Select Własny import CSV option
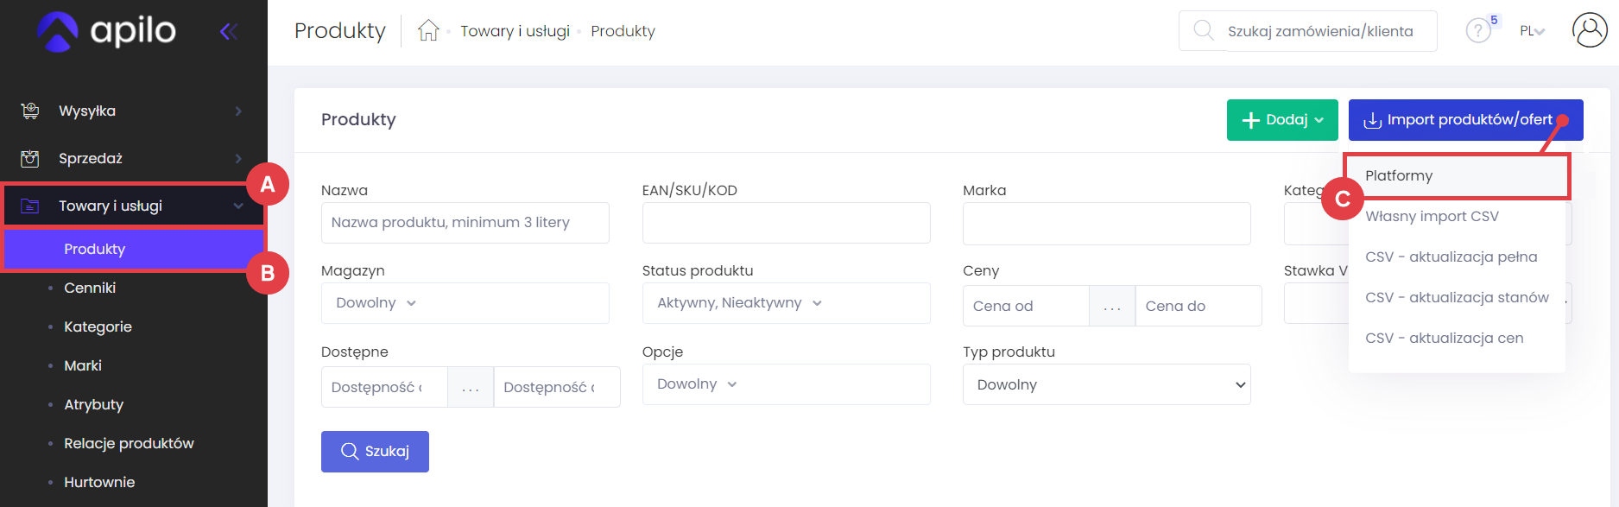 (1432, 217)
